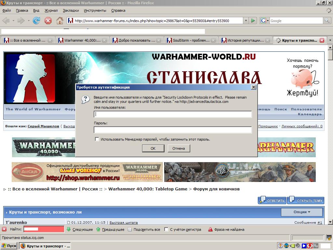The width and height of the screenshot is (333, 250).
Task: Click the Личных сообщений: 0 link
Action: coord(302,126)
